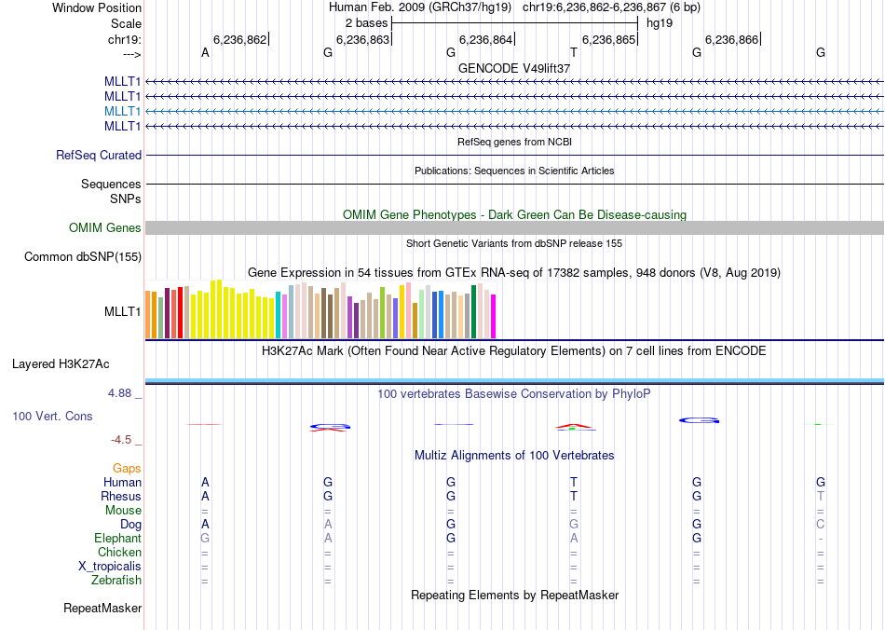
Task: Click the Human species label
Action: (x=122, y=482)
